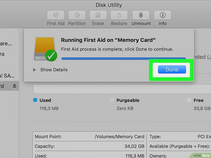The image size is (211, 158).
Task: Click Done to close the First Aid dialog
Action: point(172,69)
